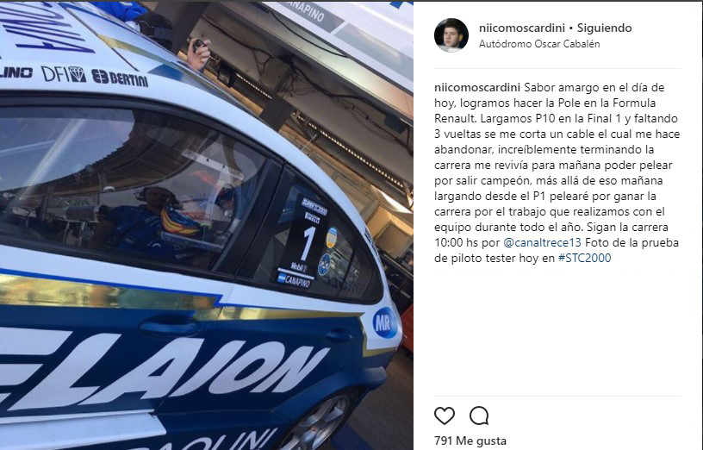Click the car's rear door handle
This screenshot has width=703, height=450.
[339, 334]
